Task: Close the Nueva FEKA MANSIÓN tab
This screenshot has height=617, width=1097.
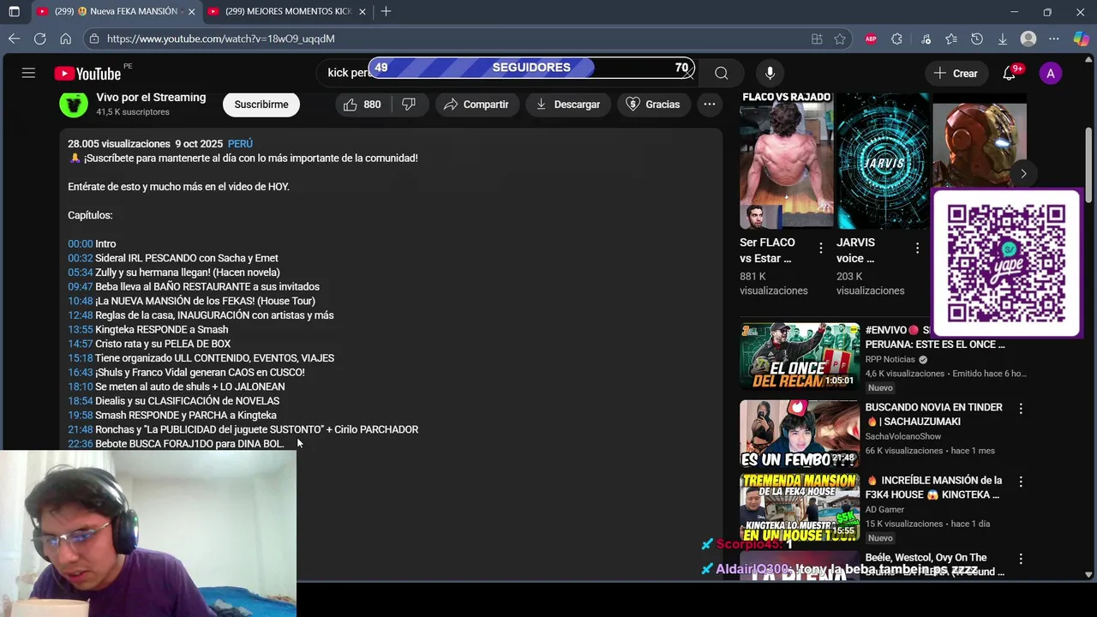Action: coord(191,12)
